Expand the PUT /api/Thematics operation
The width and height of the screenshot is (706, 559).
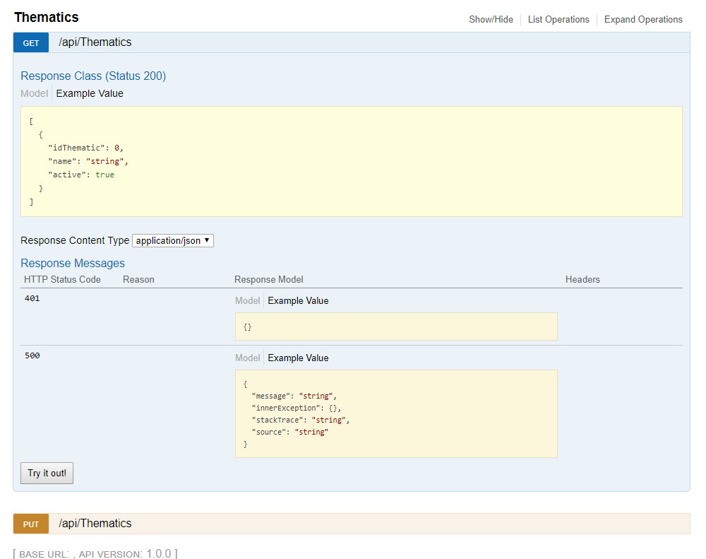[x=95, y=524]
